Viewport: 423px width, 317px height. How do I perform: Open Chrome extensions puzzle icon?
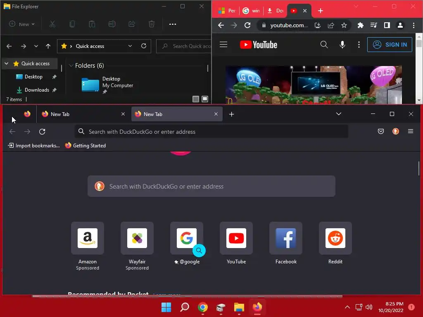(360, 25)
